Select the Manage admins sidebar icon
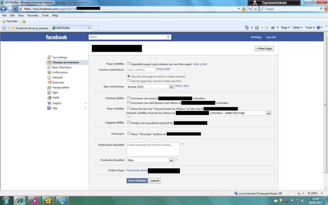The height and width of the screenshot is (205, 328). tap(49, 88)
